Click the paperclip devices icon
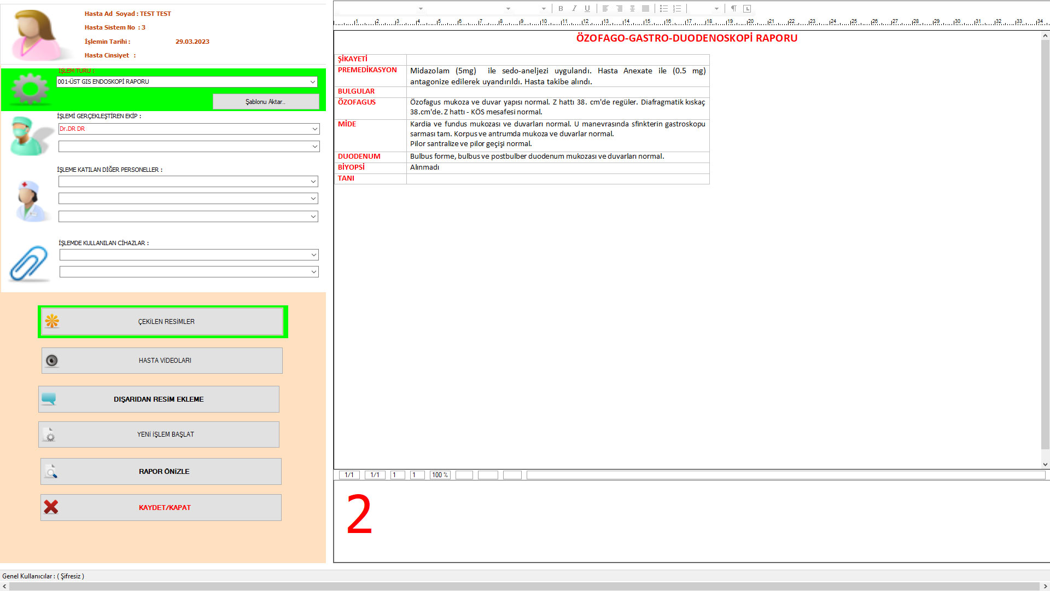The image size is (1050, 591). (x=29, y=263)
